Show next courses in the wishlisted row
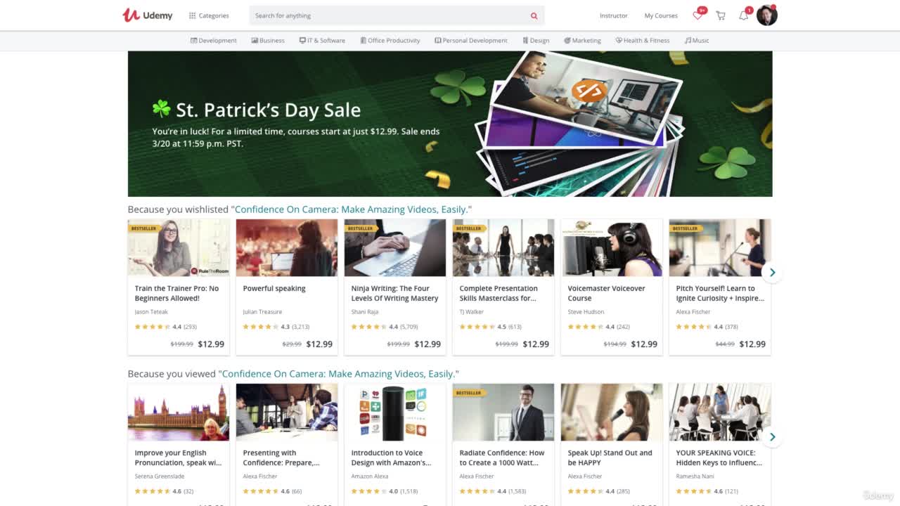900x506 pixels. pyautogui.click(x=772, y=273)
